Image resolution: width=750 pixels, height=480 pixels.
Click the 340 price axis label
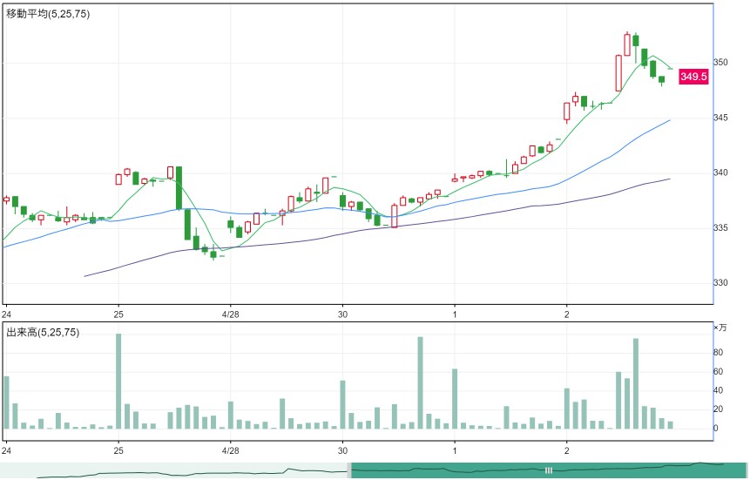point(720,172)
